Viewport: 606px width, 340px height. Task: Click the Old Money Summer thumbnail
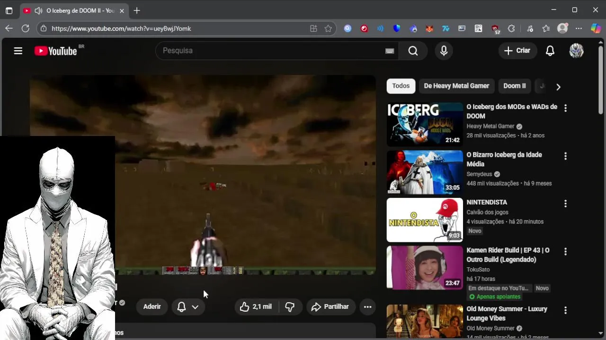coord(425,321)
